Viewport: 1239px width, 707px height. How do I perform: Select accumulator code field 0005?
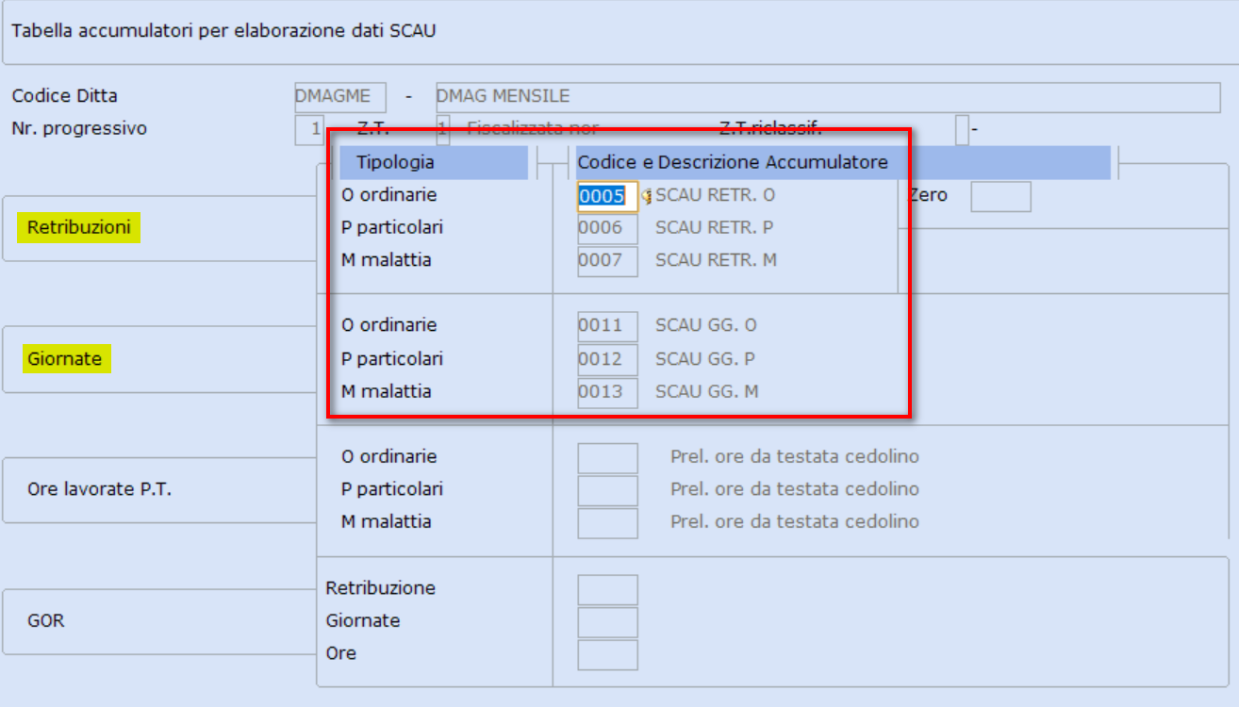click(608, 196)
